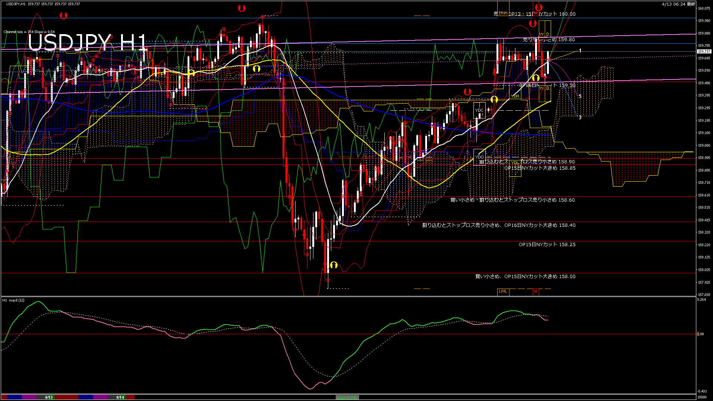
Task: Click the OP15日NYカット 158.25 label
Action: [547, 245]
